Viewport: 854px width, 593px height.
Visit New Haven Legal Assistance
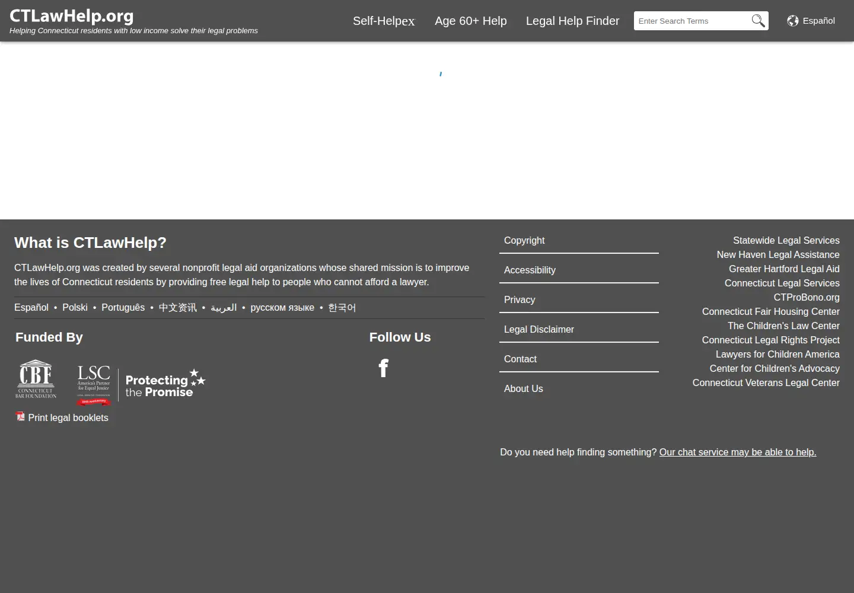(x=778, y=254)
